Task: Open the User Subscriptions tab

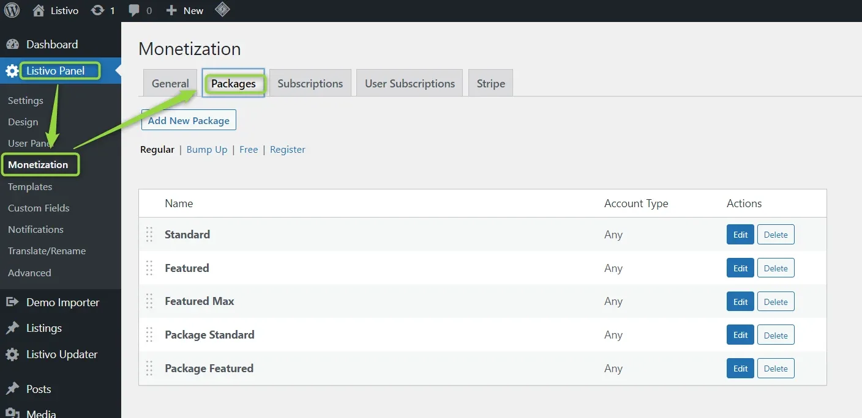Action: coord(410,83)
